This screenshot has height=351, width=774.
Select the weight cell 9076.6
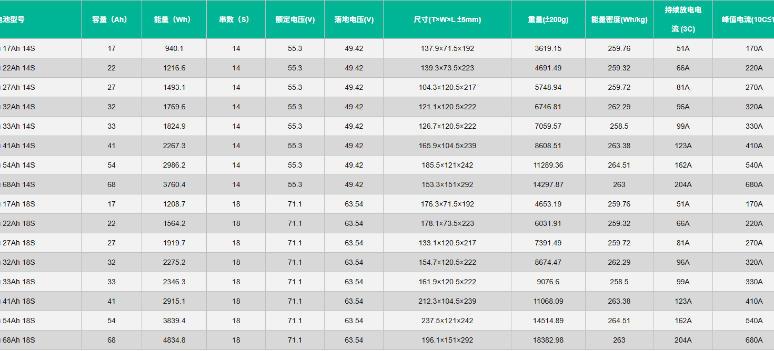(x=548, y=282)
